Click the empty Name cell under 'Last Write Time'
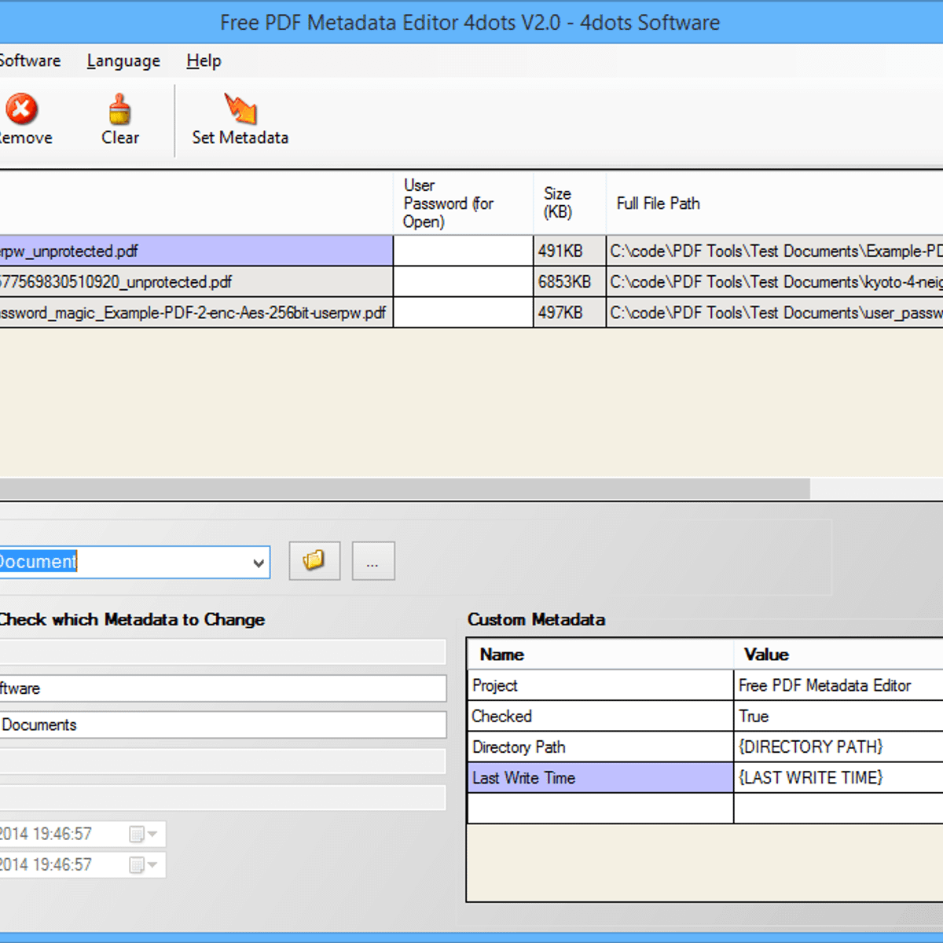 click(600, 808)
